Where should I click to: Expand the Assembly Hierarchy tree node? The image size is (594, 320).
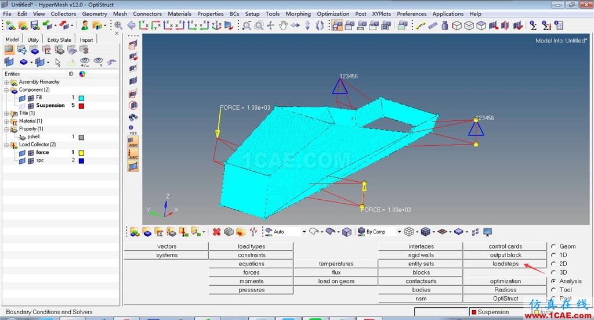6,82
